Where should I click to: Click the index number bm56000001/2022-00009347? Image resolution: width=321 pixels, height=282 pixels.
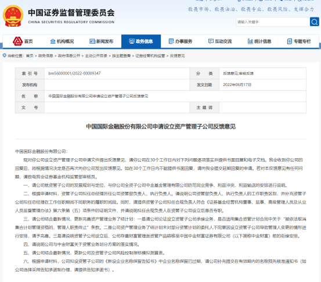pos(74,73)
